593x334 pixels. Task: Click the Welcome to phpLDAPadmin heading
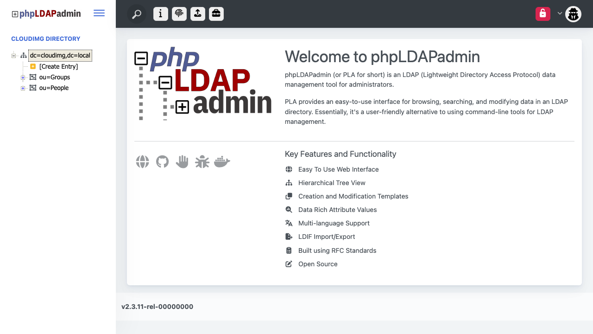382,57
